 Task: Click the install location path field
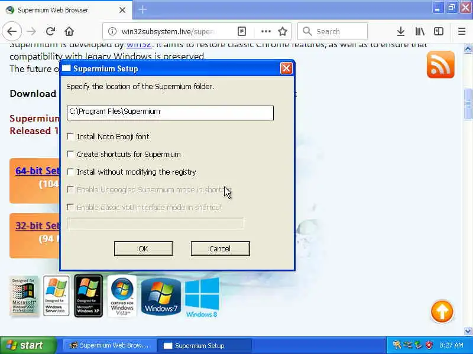pos(170,113)
